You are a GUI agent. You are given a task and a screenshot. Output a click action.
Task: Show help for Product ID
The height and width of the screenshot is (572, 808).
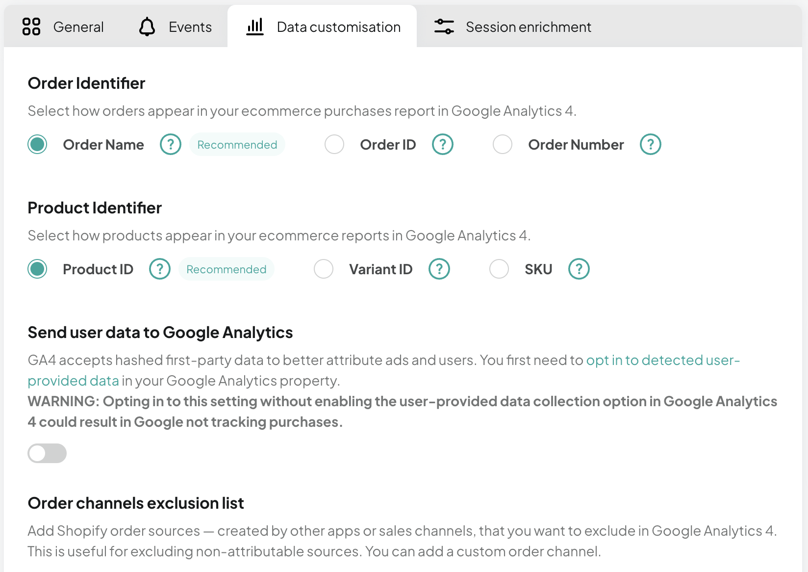(x=160, y=269)
